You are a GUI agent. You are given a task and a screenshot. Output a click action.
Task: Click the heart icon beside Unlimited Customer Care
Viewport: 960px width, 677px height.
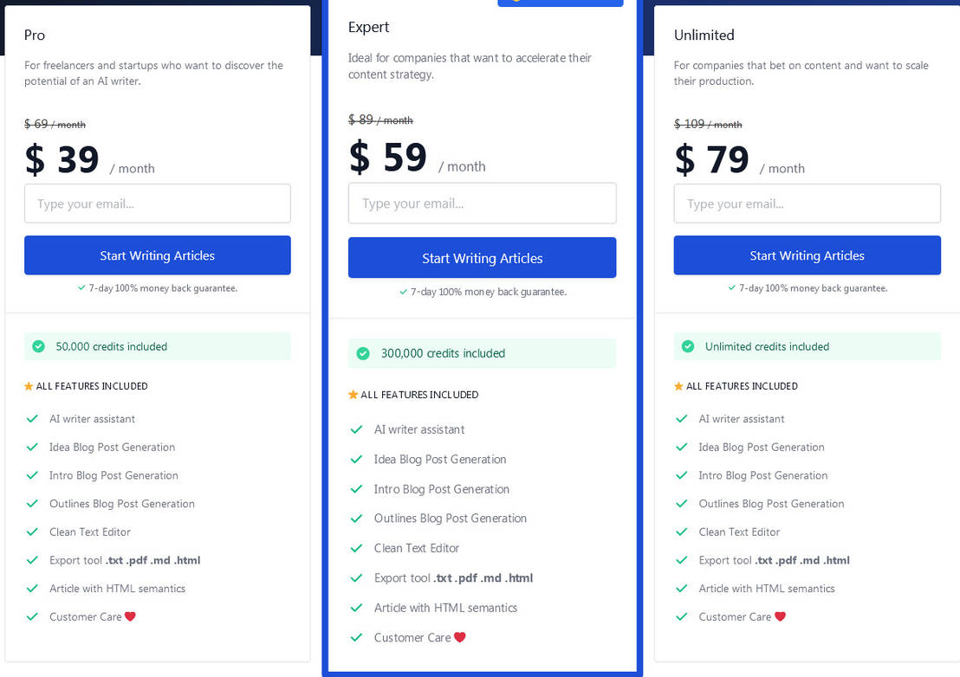pos(780,616)
